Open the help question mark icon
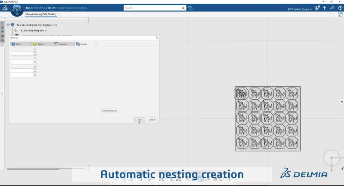Screen dimensions: 344x186 coord(340,8)
